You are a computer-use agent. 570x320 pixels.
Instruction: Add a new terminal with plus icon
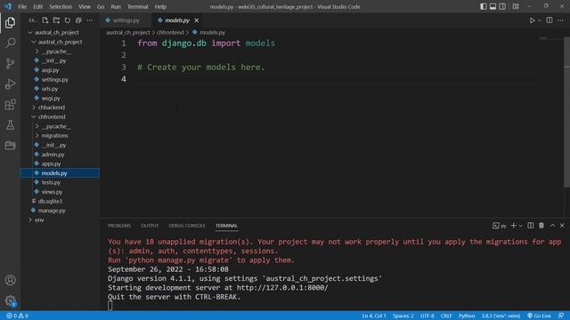[513, 226]
